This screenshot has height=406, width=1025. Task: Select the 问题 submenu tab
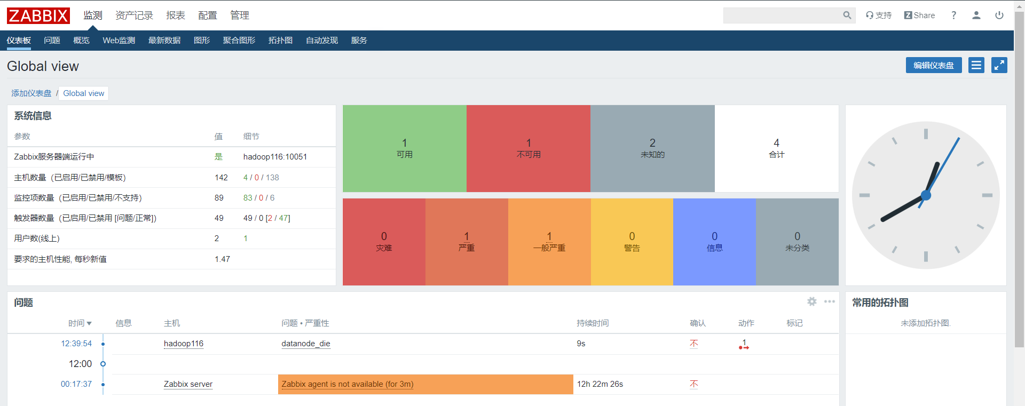(52, 41)
